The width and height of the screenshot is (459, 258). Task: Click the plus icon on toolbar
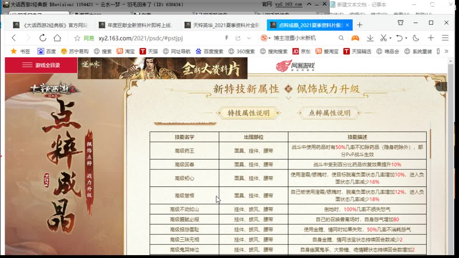[431, 38]
